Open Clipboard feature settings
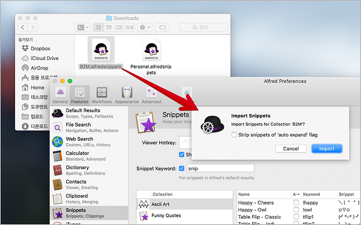 [89, 198]
